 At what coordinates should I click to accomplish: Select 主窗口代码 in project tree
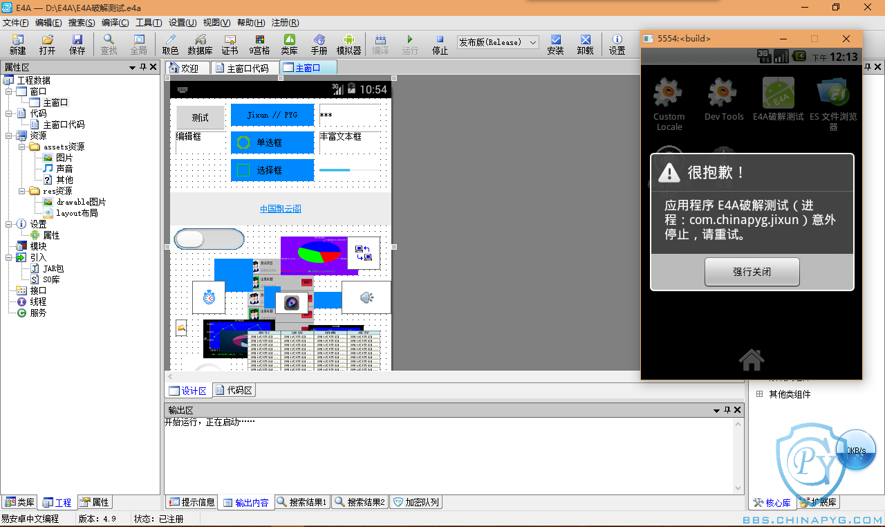click(64, 124)
